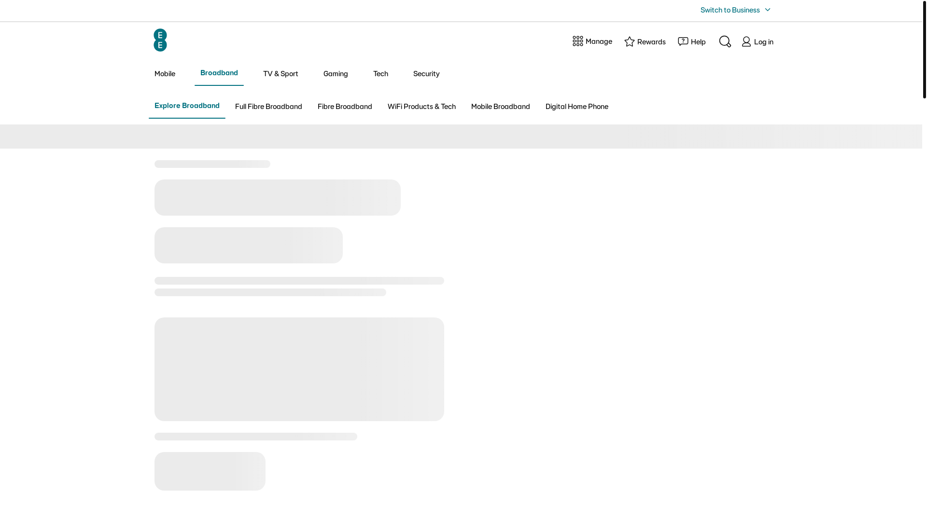Viewport: 927px width, 521px height.
Task: Open the Tech menu
Action: click(380, 74)
